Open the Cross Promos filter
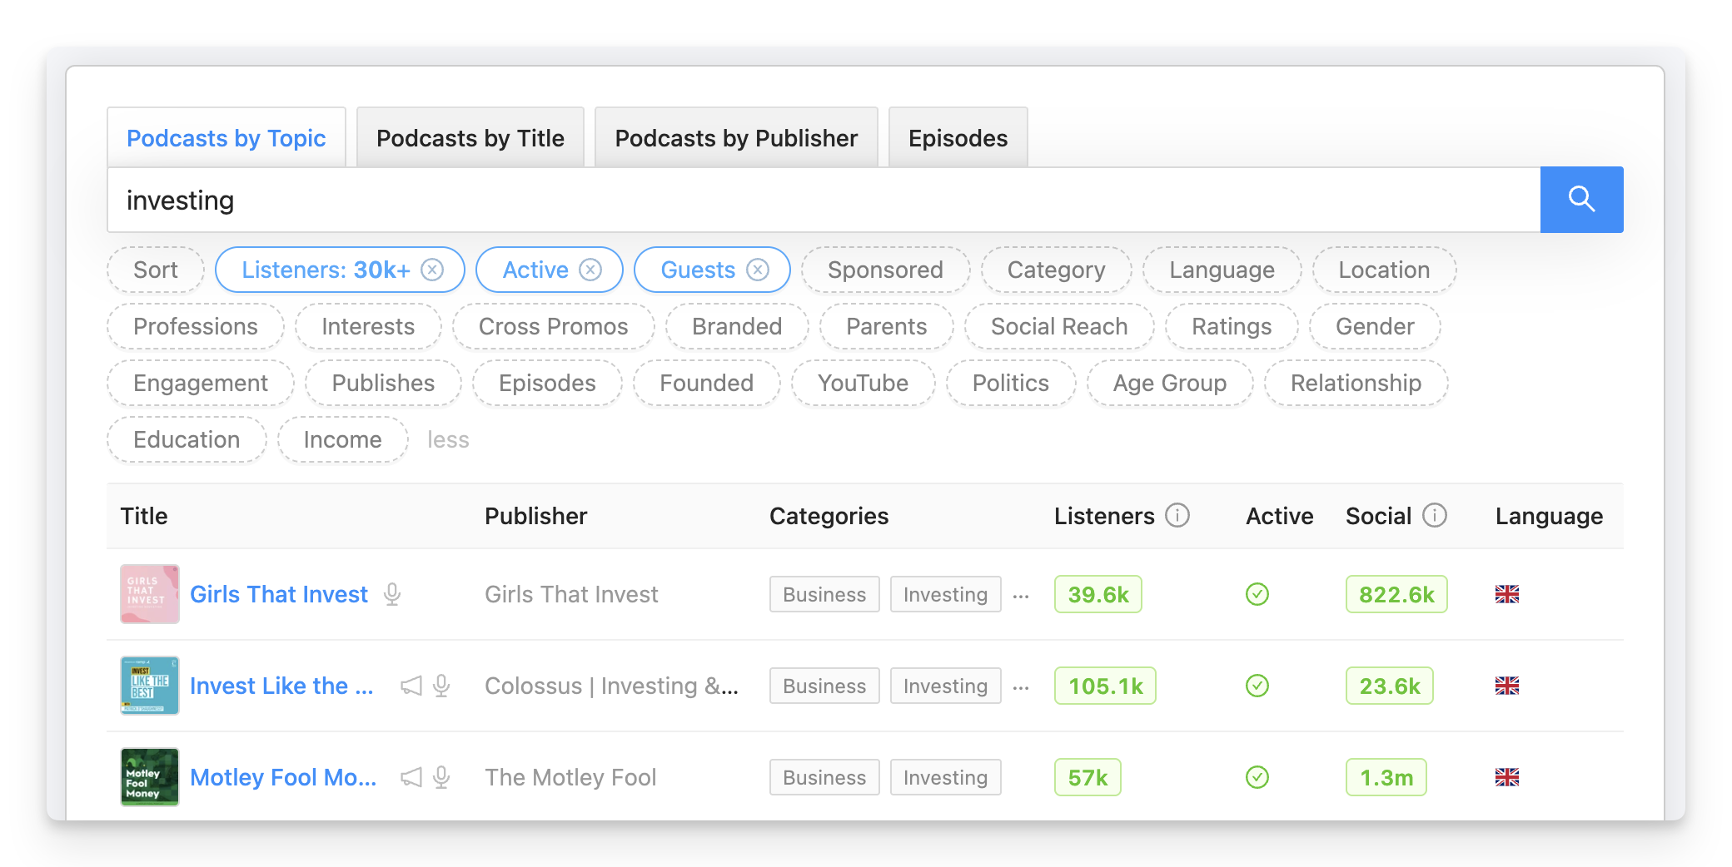The image size is (1732, 867). (x=554, y=326)
